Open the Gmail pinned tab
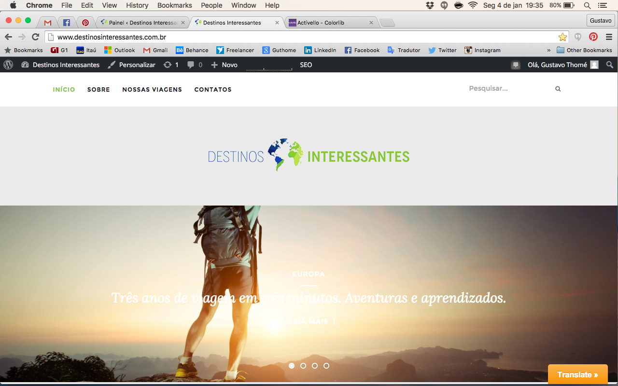This screenshot has width=618, height=386. (47, 23)
